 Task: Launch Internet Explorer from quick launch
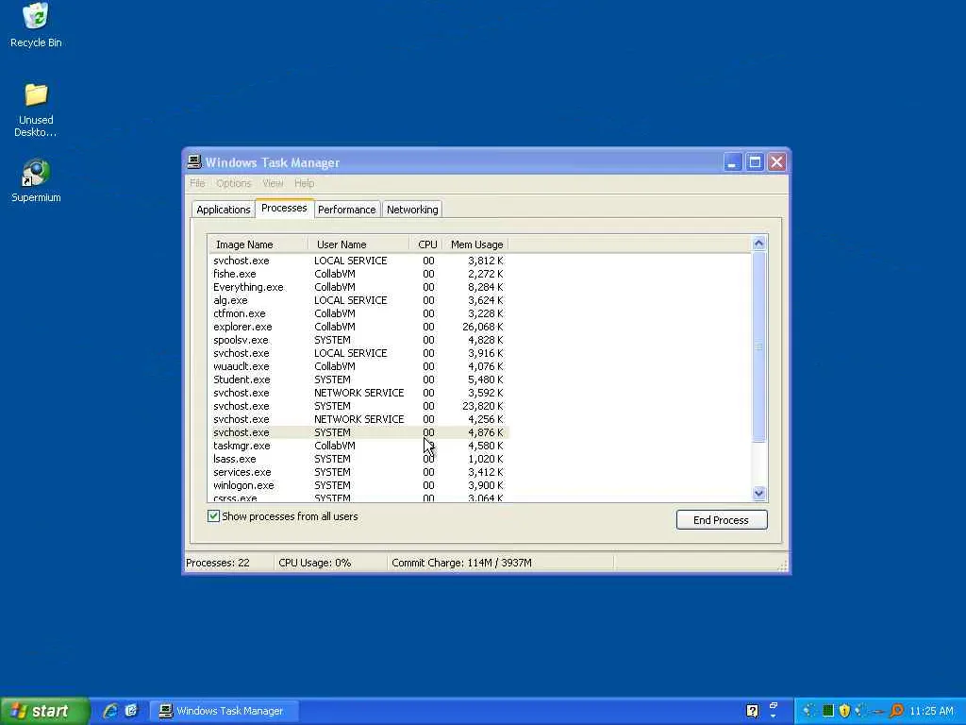[x=111, y=711]
